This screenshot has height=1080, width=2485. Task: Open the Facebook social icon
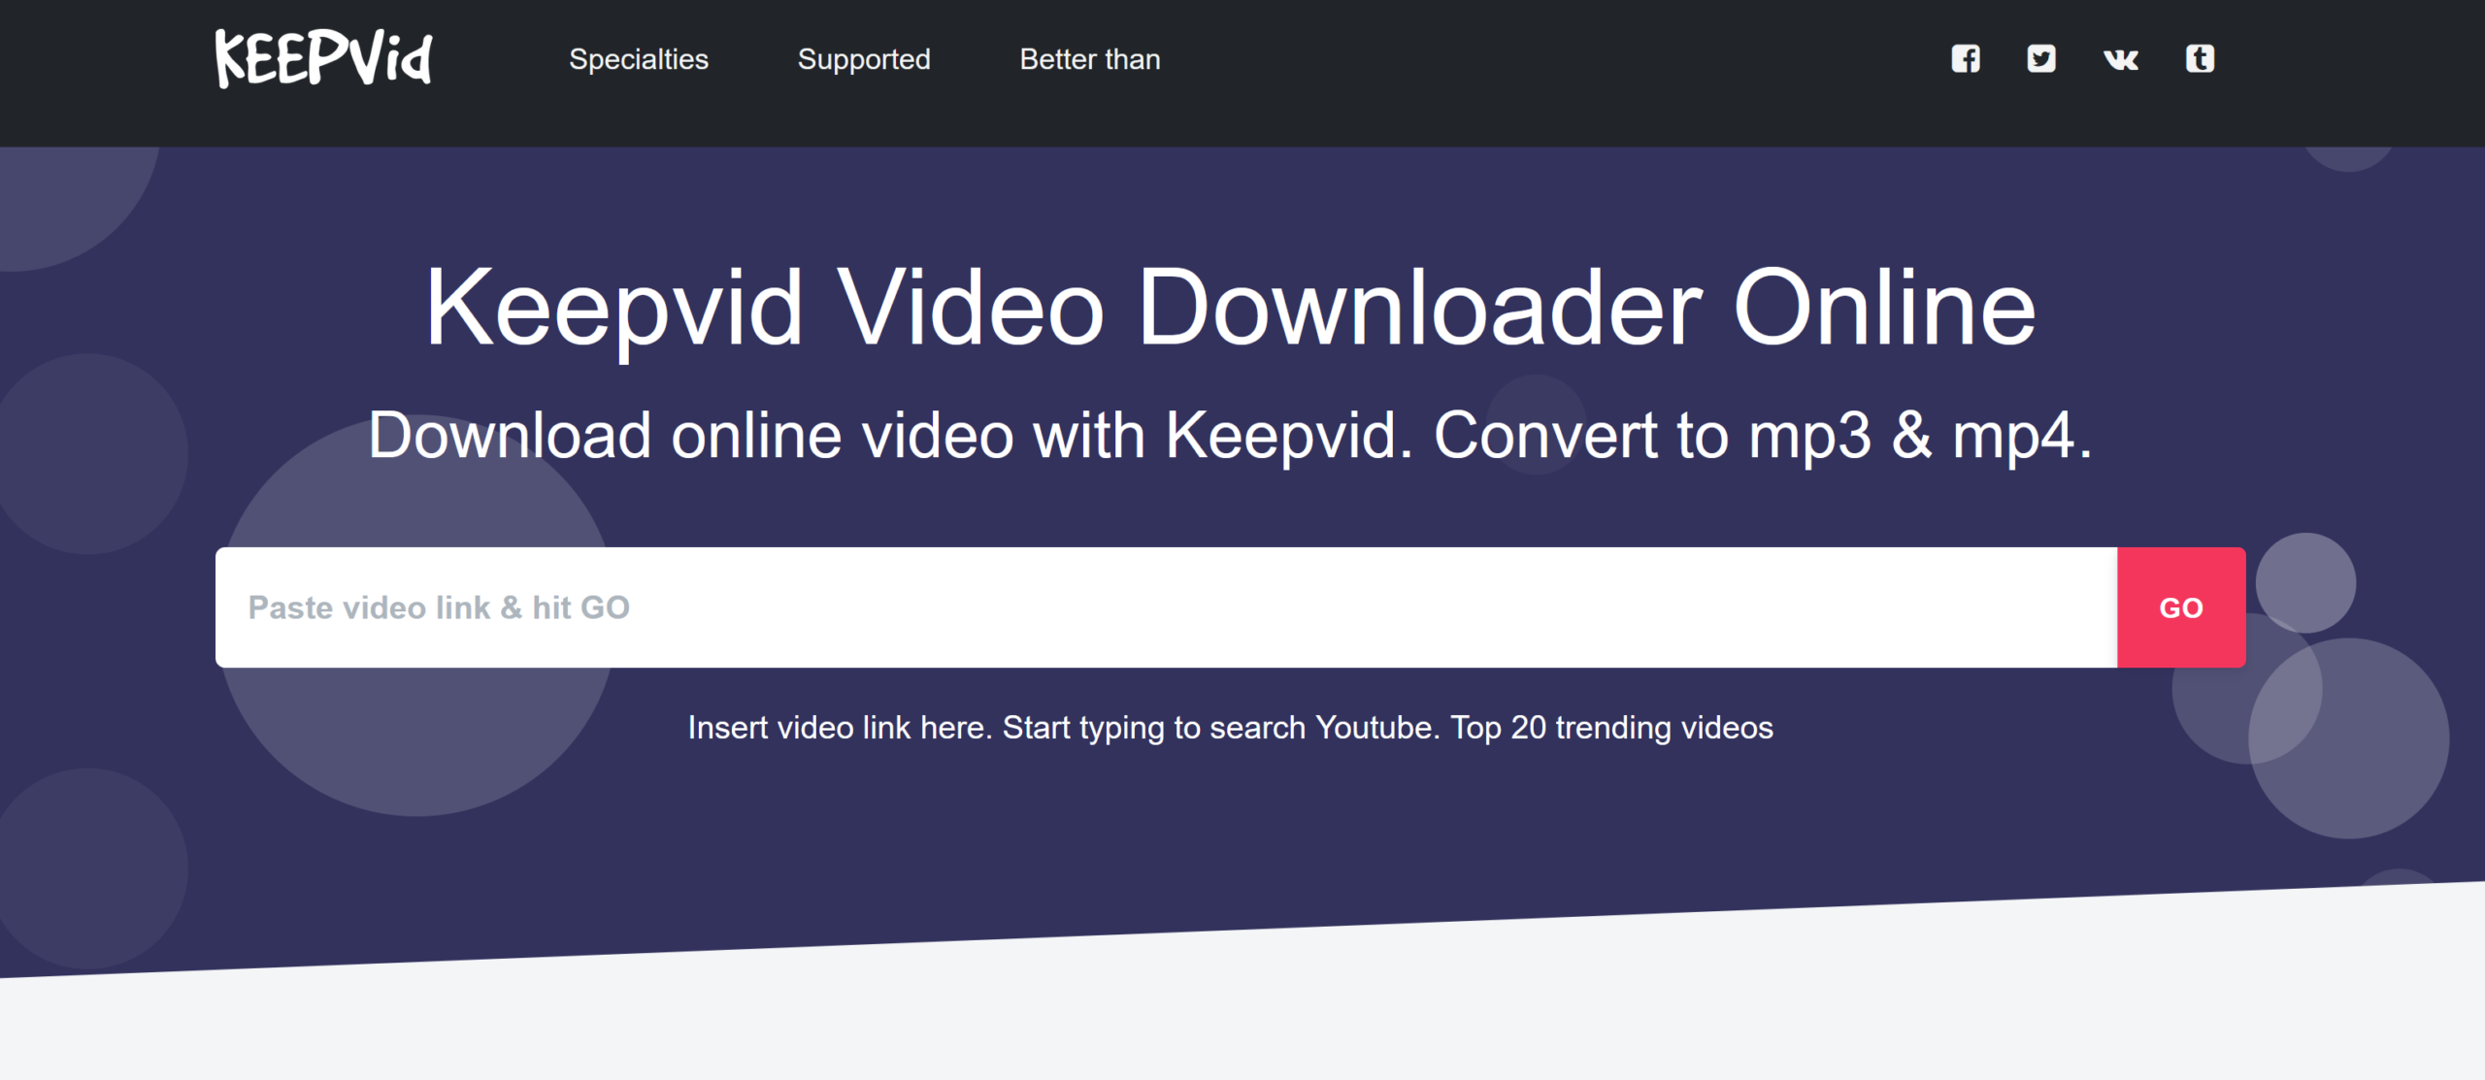tap(1966, 59)
